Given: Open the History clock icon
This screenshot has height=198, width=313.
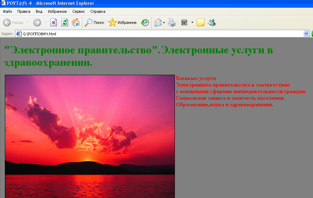Looking at the screenshot, I should coord(145,22).
